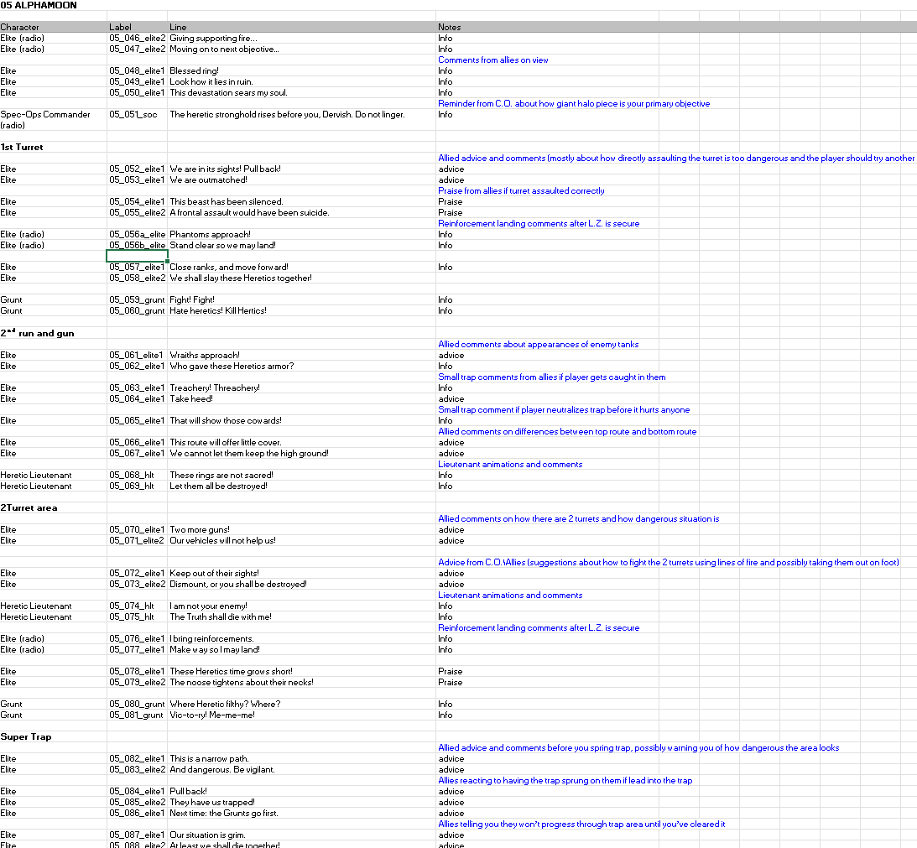The width and height of the screenshot is (917, 848).
Task: Select 'These rings are not sacred!' cell
Action: pos(301,476)
